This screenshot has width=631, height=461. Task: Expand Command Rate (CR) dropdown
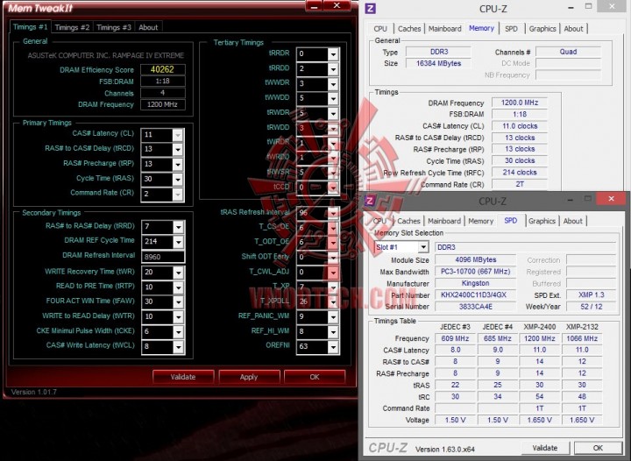177,195
